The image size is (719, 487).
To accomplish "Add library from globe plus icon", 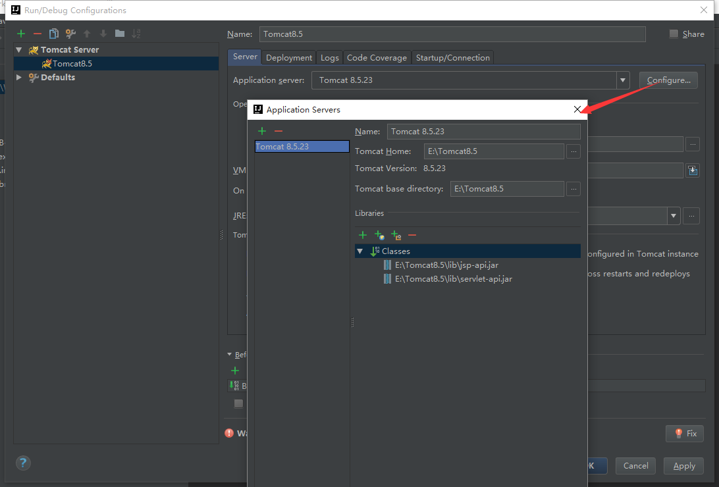I will pyautogui.click(x=379, y=235).
